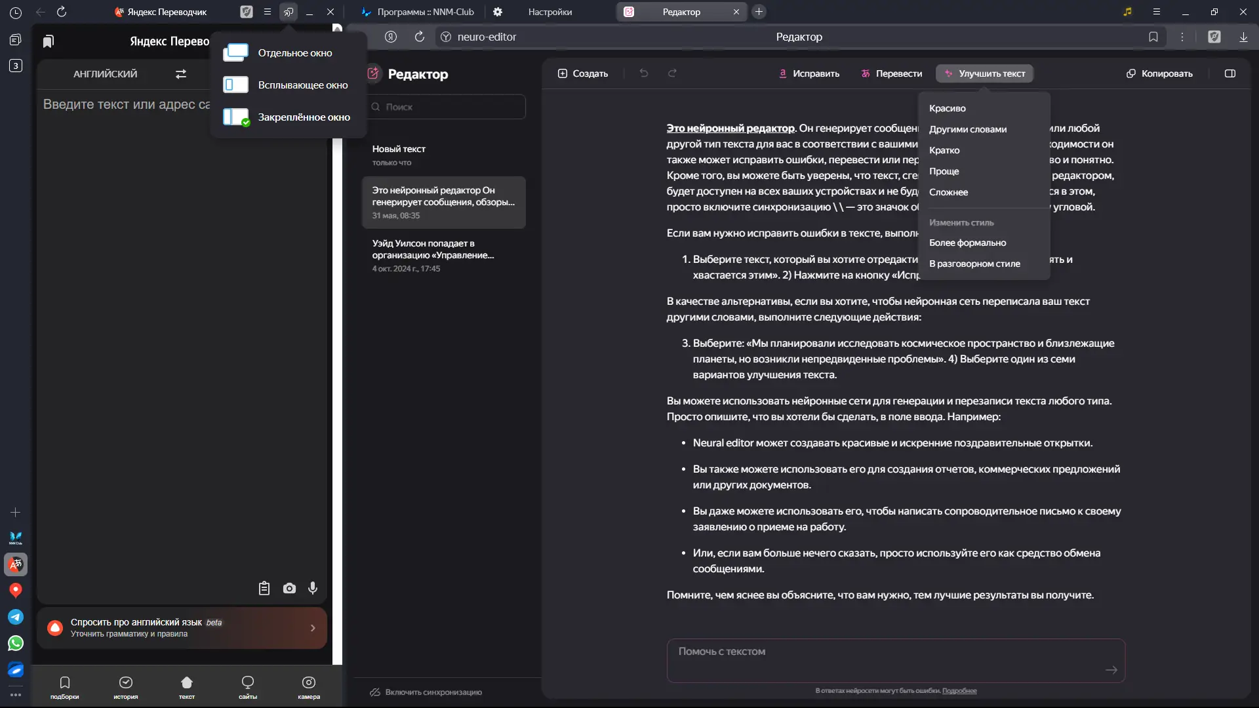This screenshot has height=708, width=1259.
Task: Choose "Другими словами" from the menu
Action: [968, 129]
